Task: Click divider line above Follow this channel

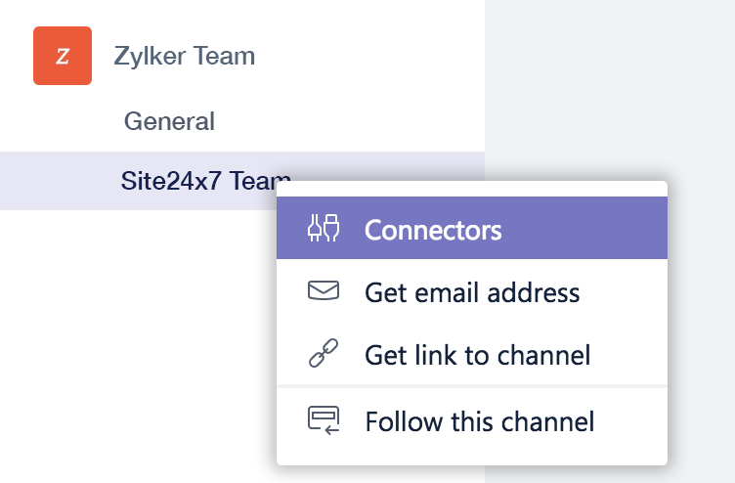Action: pyautogui.click(x=471, y=387)
